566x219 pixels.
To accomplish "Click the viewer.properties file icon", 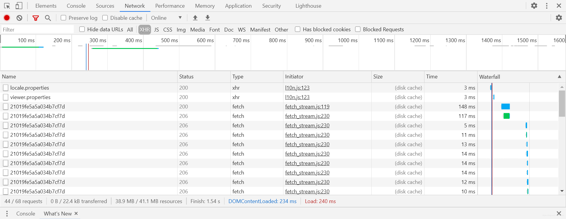I will (x=6, y=97).
